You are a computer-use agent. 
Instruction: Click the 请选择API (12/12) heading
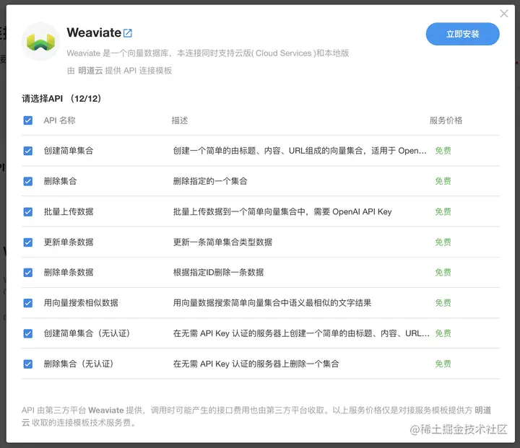click(x=61, y=98)
